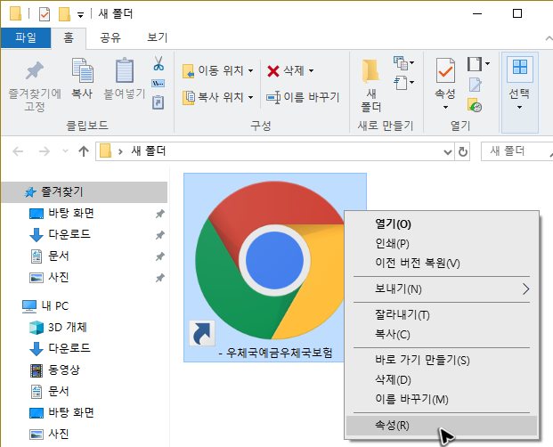Open the Copy to (복사 위치) dropdown
Screen dimensions: 553x447
(218, 97)
